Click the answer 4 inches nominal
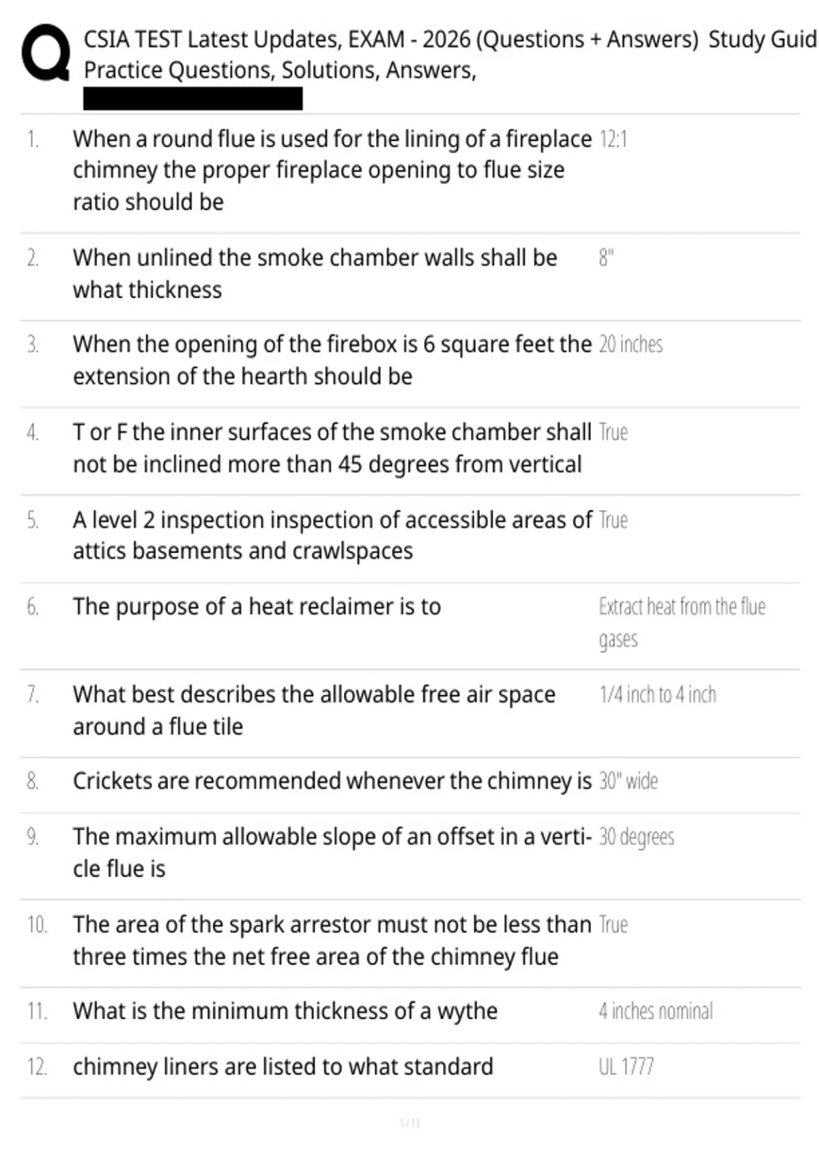Screen dimensions: 819x1161 tap(655, 1011)
